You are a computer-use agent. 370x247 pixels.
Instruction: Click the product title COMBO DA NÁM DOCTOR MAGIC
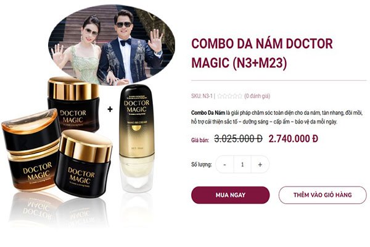pos(262,54)
